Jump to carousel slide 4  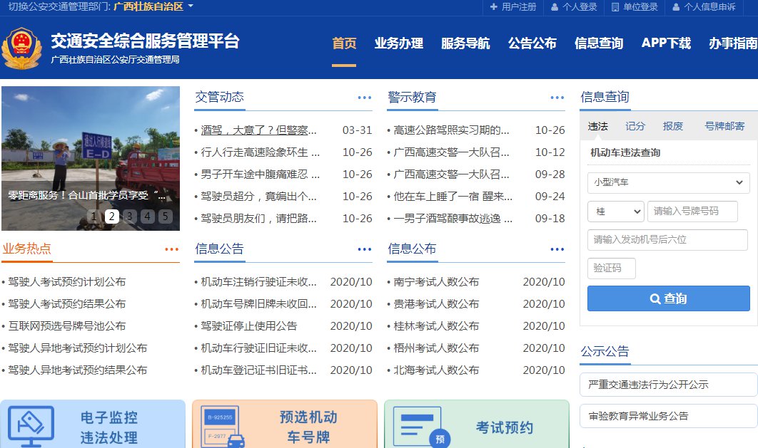pos(147,217)
